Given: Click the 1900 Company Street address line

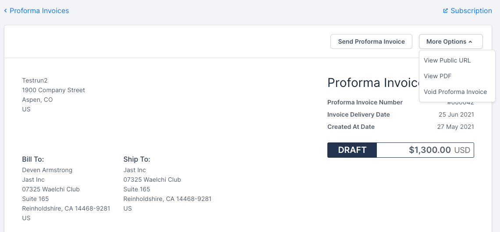Looking at the screenshot, I should (x=53, y=90).
